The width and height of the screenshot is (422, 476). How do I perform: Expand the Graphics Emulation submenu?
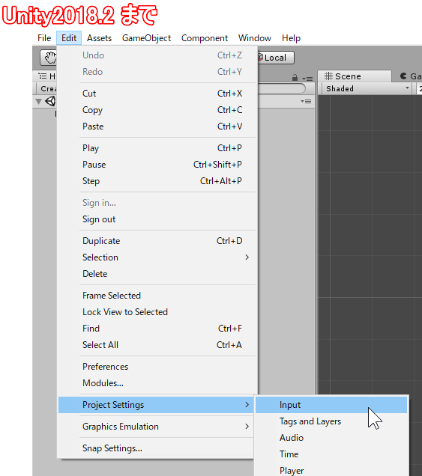pos(156,427)
